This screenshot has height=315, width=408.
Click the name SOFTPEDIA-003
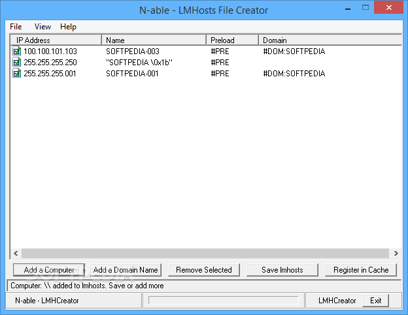[x=133, y=52]
